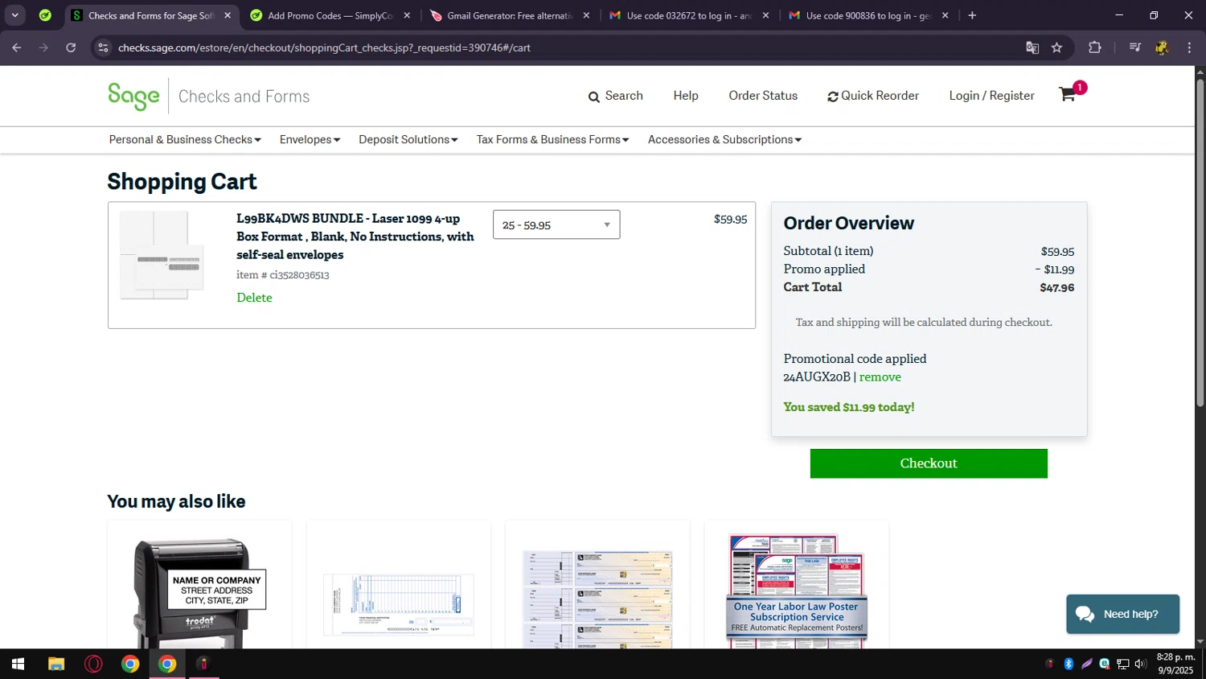Click the 'You saved $11.99 today!' text

click(848, 407)
